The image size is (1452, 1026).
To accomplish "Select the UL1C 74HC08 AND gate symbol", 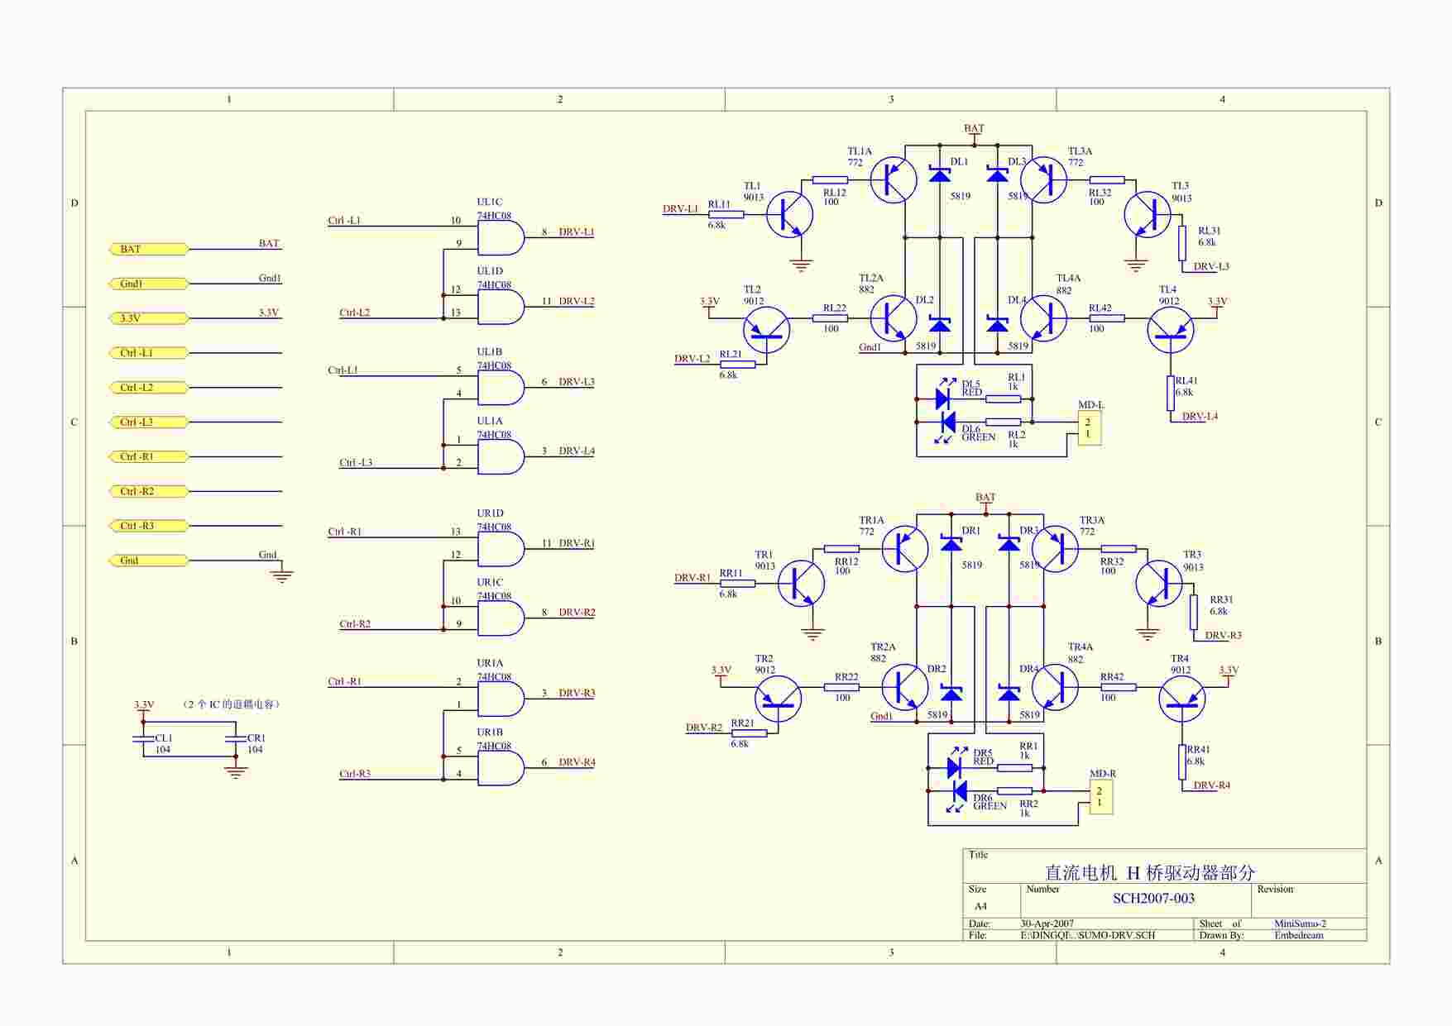I will point(501,238).
